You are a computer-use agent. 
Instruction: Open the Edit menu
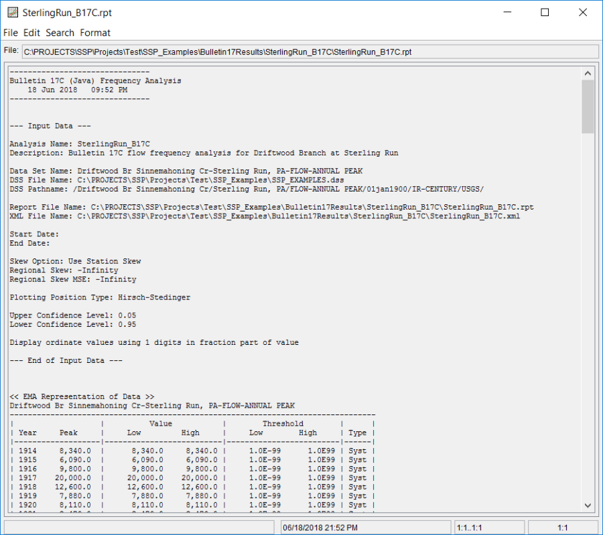(x=31, y=33)
